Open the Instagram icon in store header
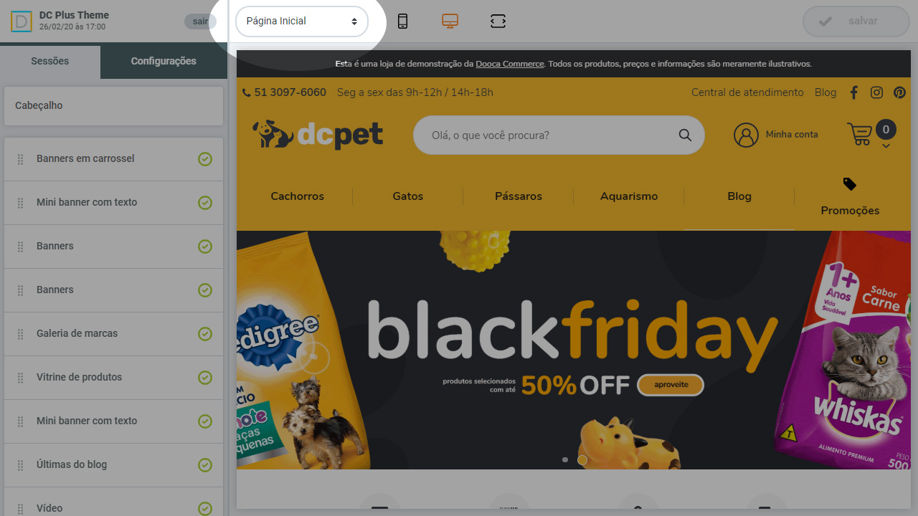 [x=876, y=92]
